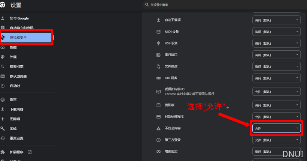Click the file edit icon for 文件修改
This screenshot has height=161, width=307.
(x=158, y=66)
